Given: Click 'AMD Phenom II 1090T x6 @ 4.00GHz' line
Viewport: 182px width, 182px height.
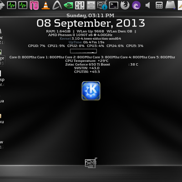Looking at the screenshot, I should pyautogui.click(x=80, y=35).
